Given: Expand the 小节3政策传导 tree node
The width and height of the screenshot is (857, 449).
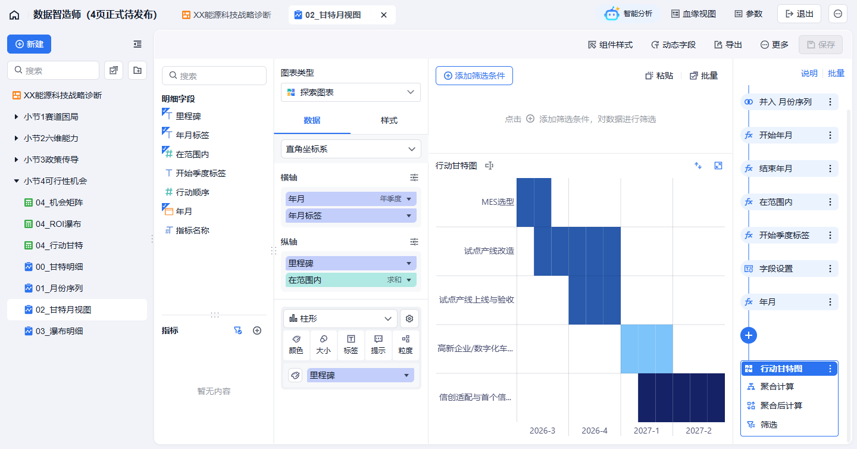Looking at the screenshot, I should point(16,160).
